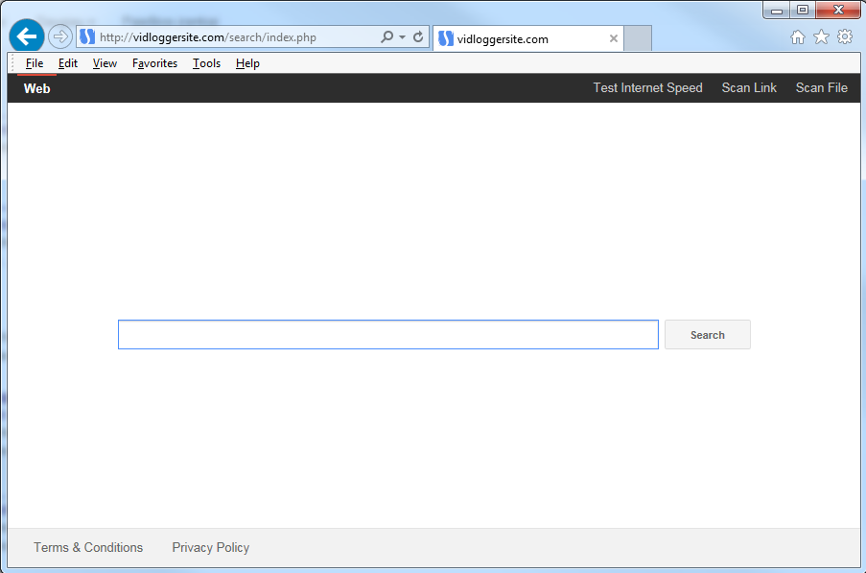Click the Forward navigation arrow
The width and height of the screenshot is (866, 573).
(x=60, y=37)
